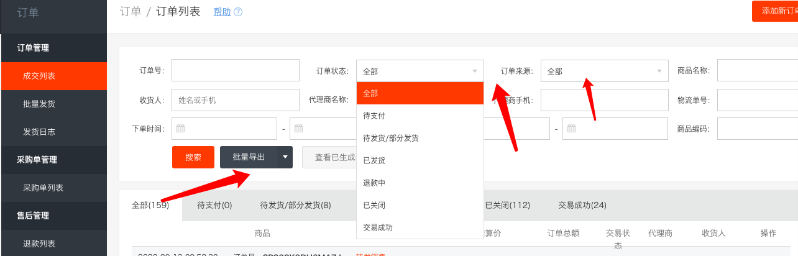Switch to the 待支付(0) tab
Image resolution: width=798 pixels, height=256 pixels.
point(214,205)
